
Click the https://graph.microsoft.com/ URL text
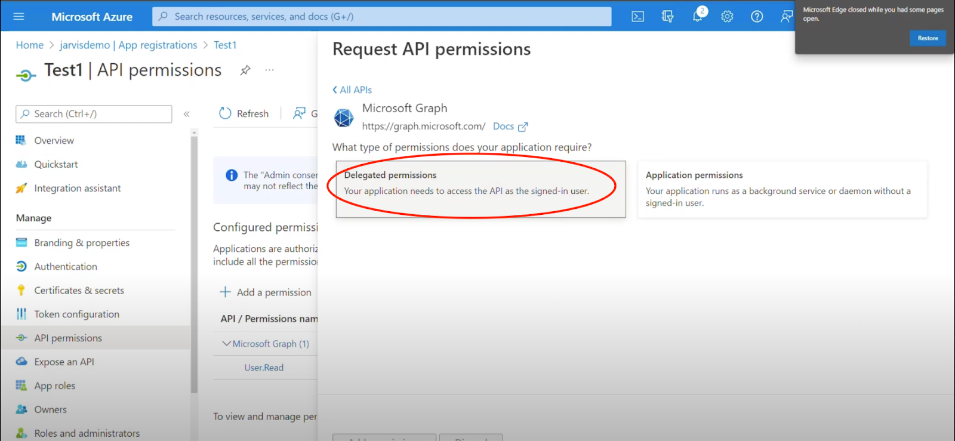(424, 127)
